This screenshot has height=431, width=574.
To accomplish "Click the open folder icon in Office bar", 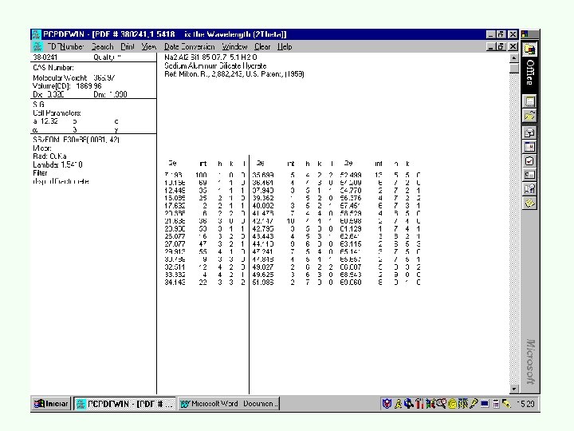I will click(x=529, y=116).
